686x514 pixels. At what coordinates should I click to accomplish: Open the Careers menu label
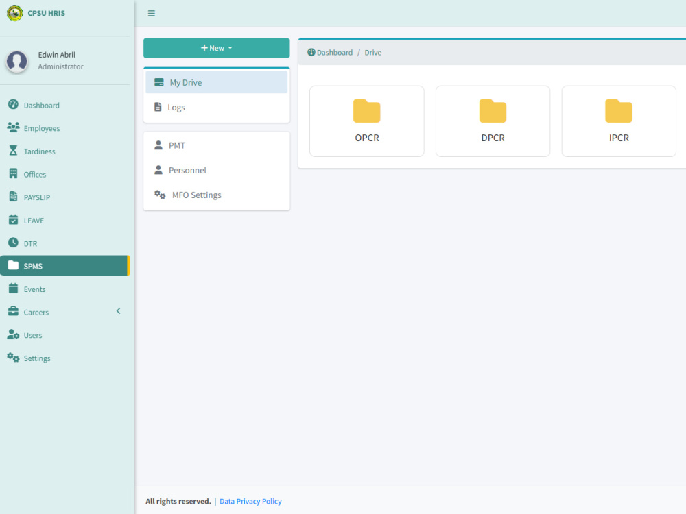pyautogui.click(x=36, y=313)
